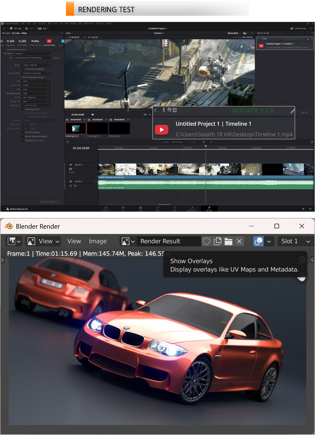Viewport: 315px width, 436px height.
Task: Select the H.264 High L5.1 clip thumbnail
Action: 75,128
